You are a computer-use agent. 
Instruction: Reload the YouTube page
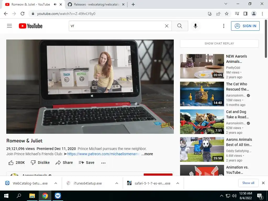pos(23,14)
